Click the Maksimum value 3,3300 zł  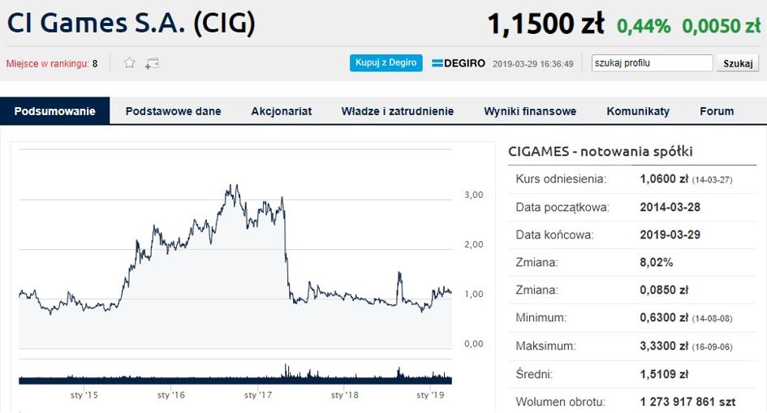[x=664, y=346]
